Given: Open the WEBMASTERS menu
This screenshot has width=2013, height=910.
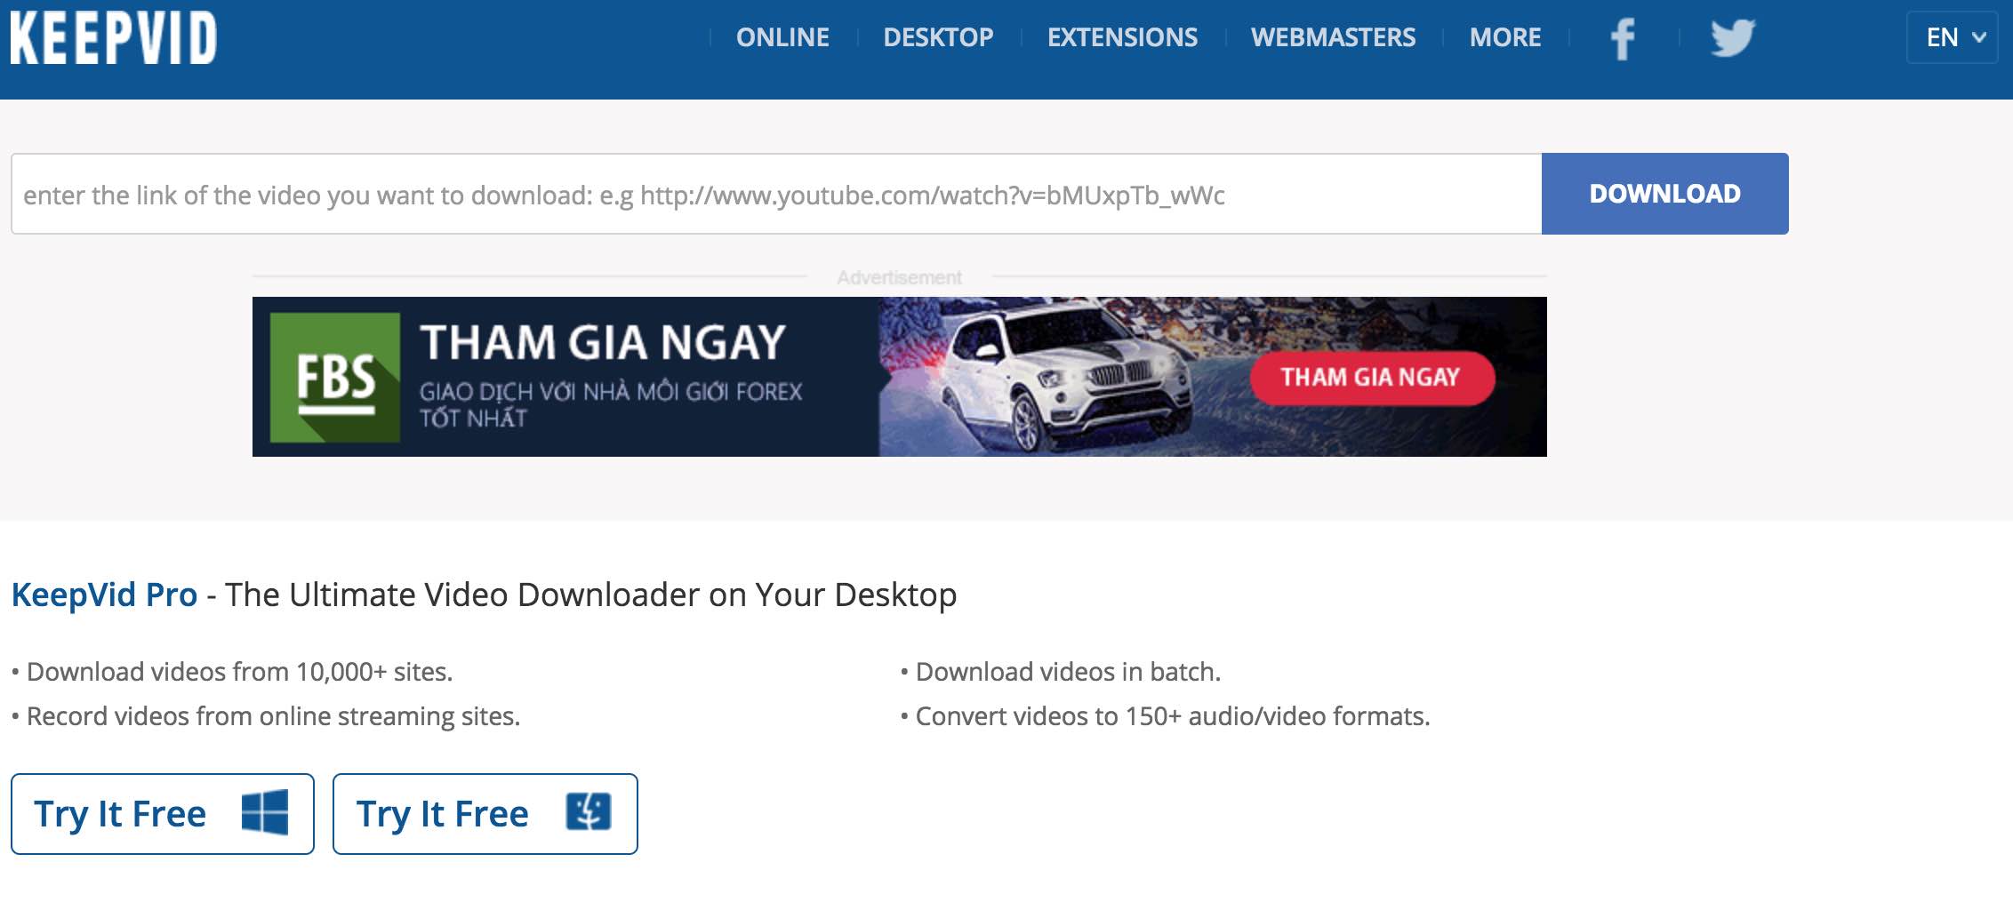Looking at the screenshot, I should 1333,37.
